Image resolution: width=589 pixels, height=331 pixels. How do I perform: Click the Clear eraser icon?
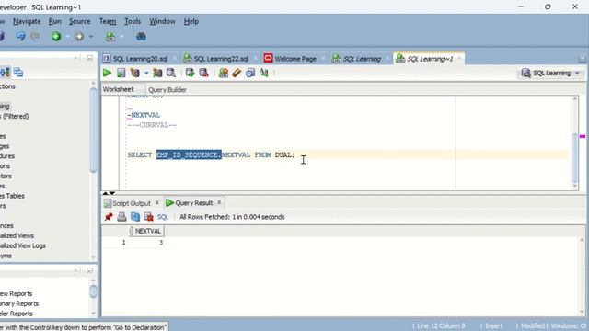click(x=237, y=73)
